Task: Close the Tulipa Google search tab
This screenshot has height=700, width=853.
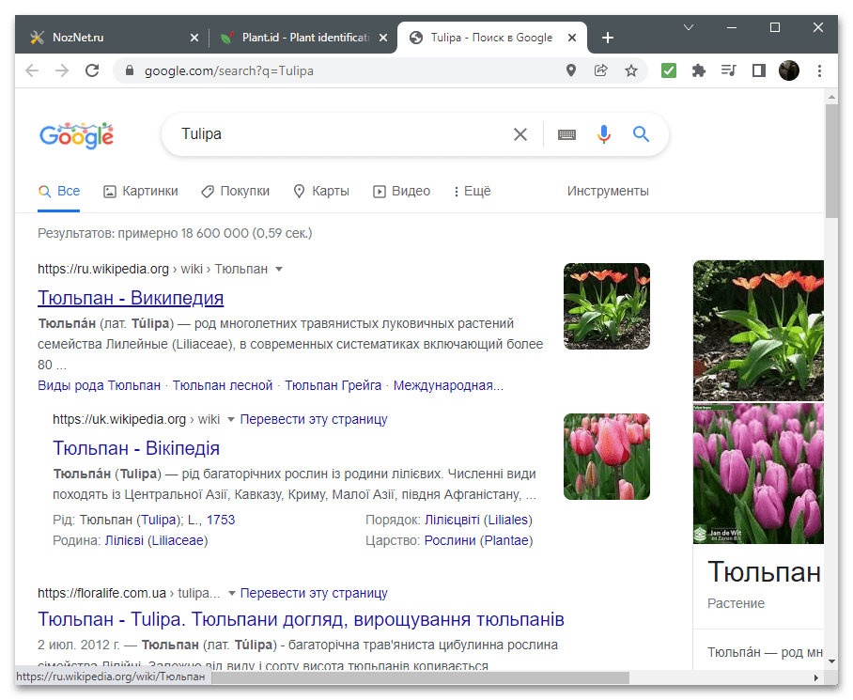Action: (572, 38)
